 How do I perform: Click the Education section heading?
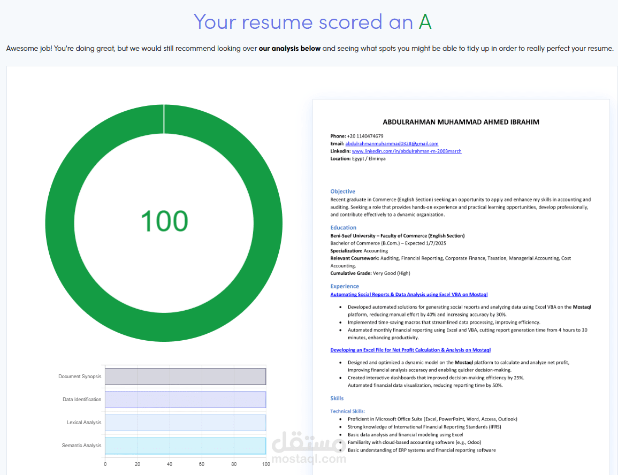(x=343, y=227)
